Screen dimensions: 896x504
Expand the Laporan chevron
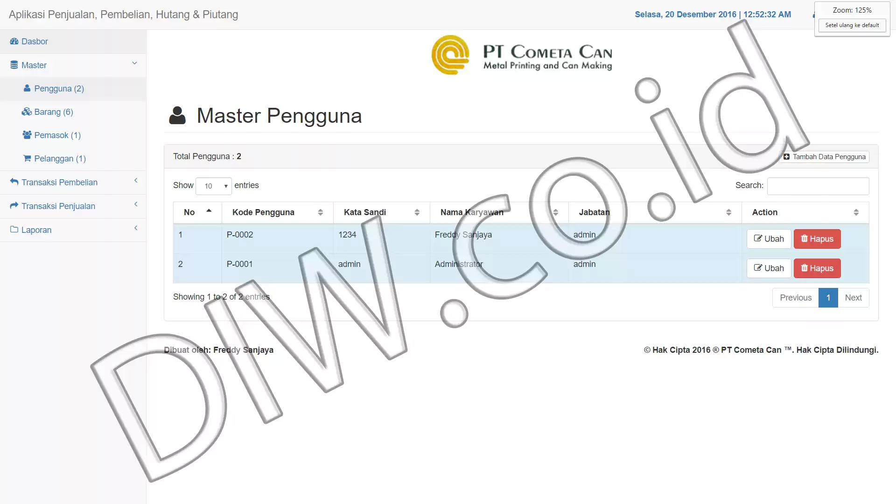[136, 228]
